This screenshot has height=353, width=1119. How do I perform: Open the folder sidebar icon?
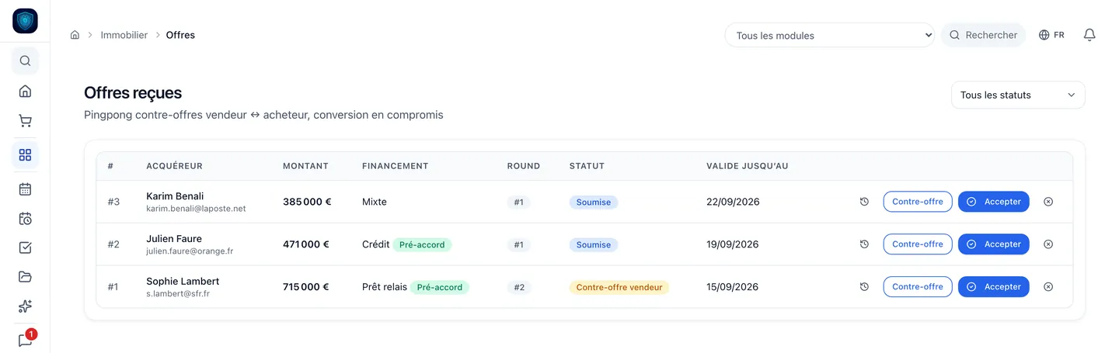click(25, 277)
